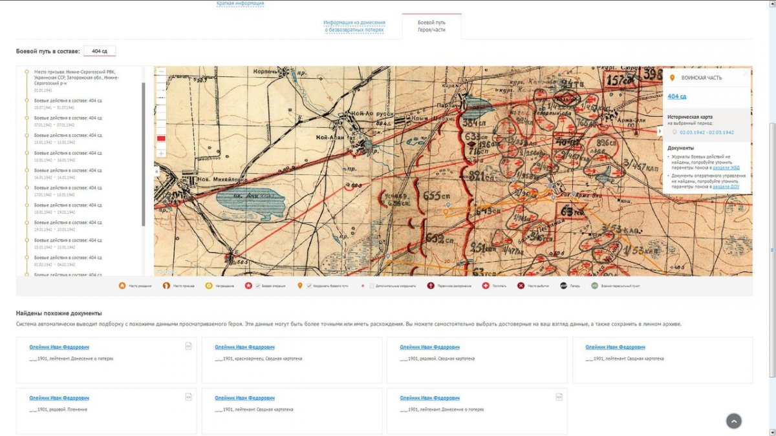The image size is (776, 436).
Task: Click the Место призыва legend icon
Action: point(166,285)
